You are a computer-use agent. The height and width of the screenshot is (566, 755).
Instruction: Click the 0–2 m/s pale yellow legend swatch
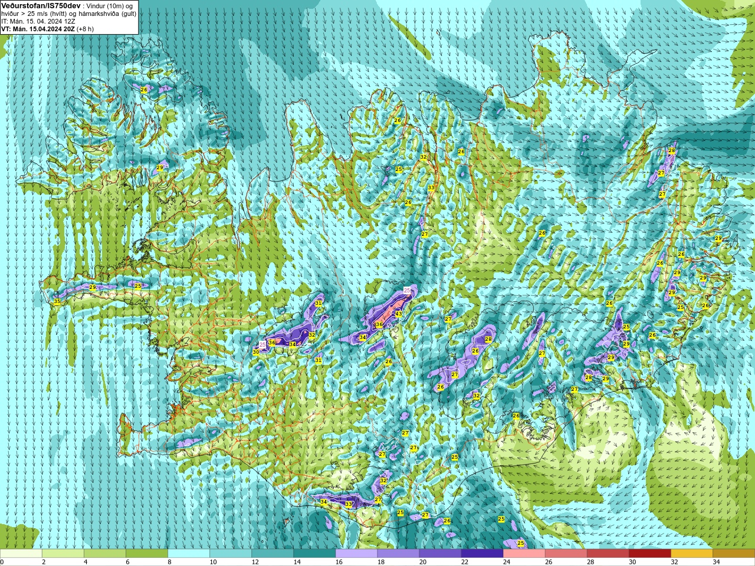pyautogui.click(x=21, y=553)
